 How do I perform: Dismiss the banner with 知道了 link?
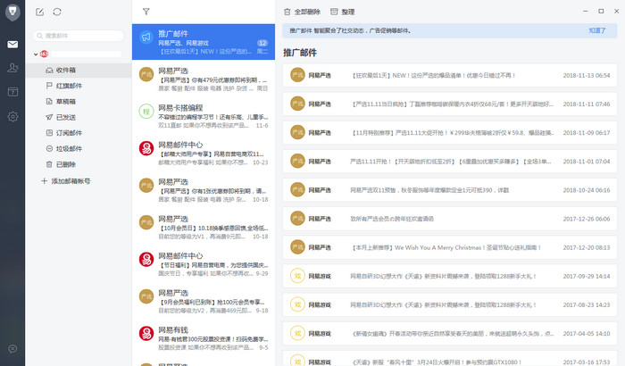pyautogui.click(x=597, y=30)
